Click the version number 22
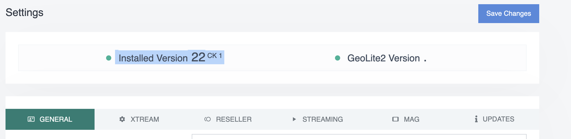The image size is (571, 139). (x=198, y=57)
